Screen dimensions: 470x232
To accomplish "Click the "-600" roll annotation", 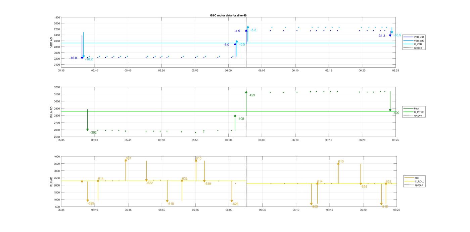I will pyautogui.click(x=315, y=207).
